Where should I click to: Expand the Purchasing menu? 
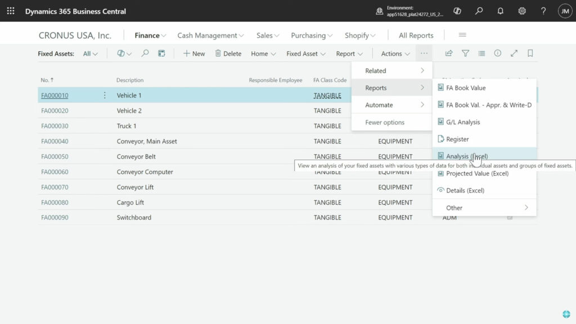312,35
